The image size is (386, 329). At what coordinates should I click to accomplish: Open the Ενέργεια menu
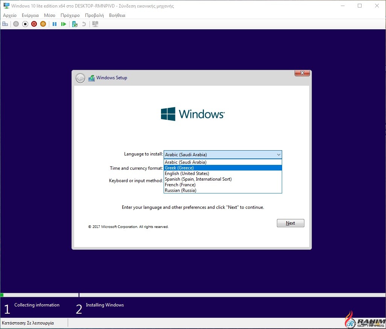pos(30,15)
